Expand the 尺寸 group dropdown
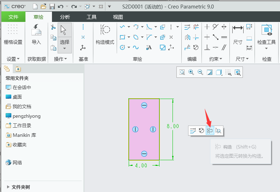Image resolution: width=280 pixels, height=192 pixels. [x=242, y=59]
